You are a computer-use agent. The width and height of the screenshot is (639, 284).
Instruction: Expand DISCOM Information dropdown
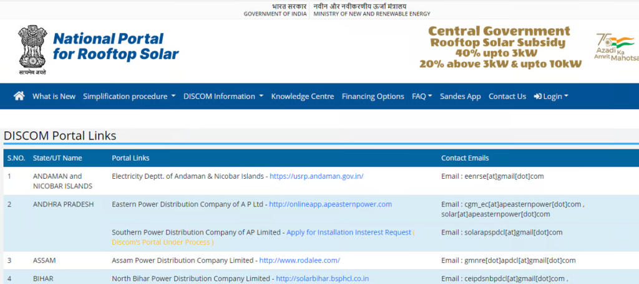[x=223, y=97]
